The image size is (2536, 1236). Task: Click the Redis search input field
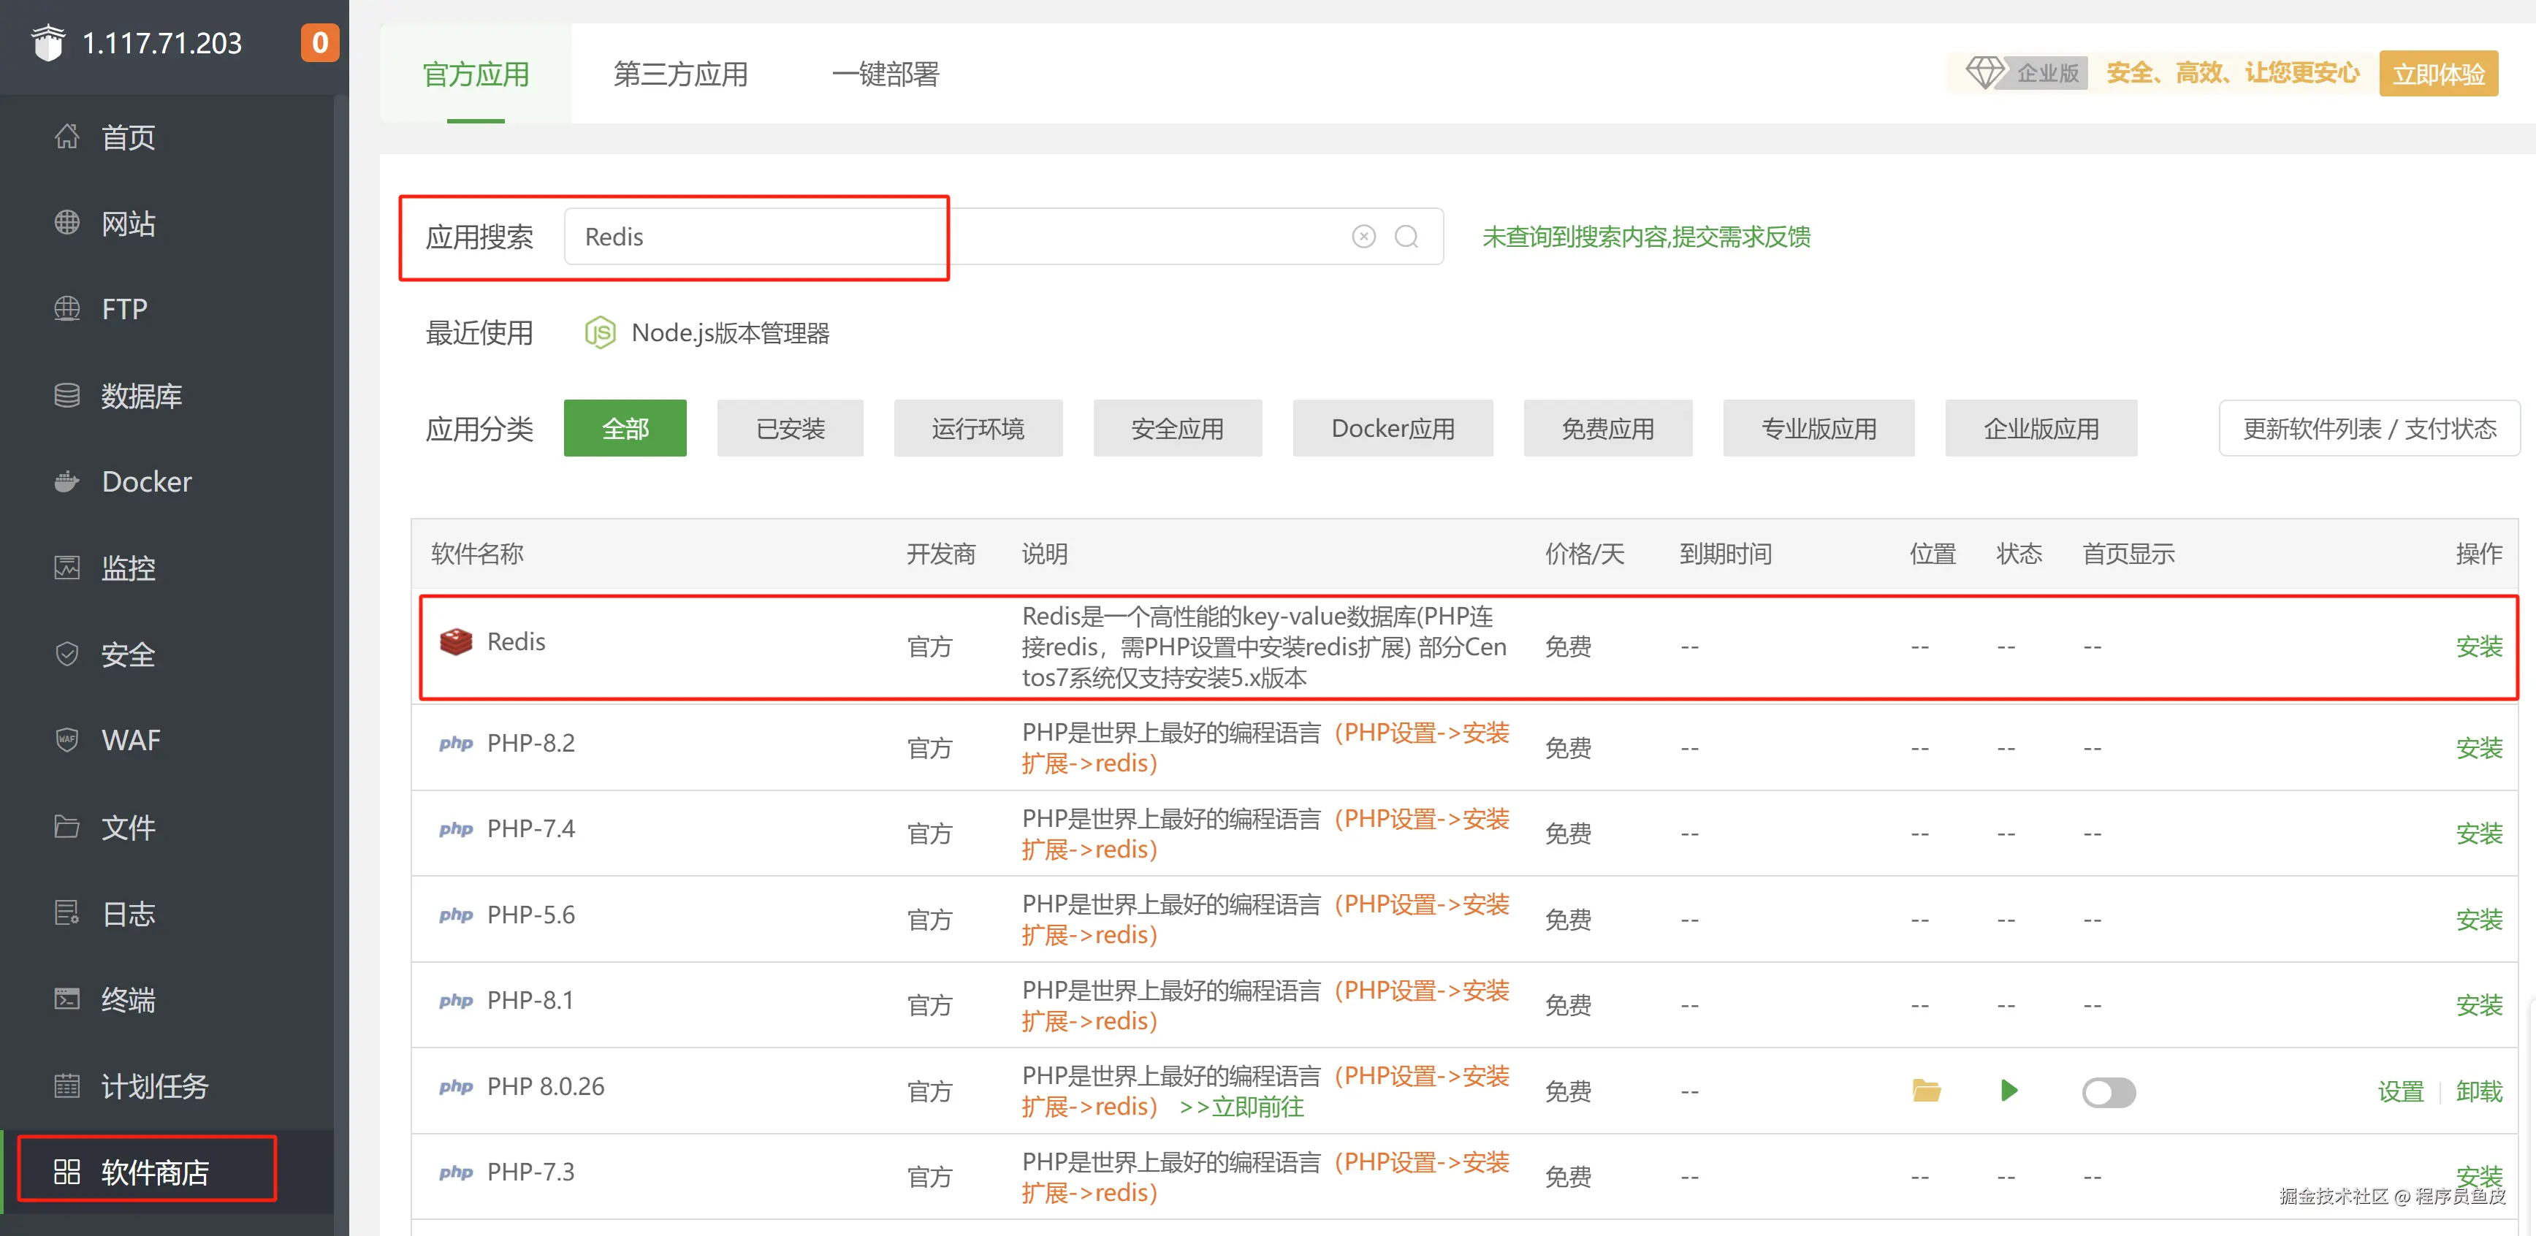tap(945, 236)
